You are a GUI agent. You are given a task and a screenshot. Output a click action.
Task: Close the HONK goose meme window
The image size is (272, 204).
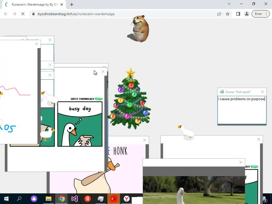[x=145, y=140]
